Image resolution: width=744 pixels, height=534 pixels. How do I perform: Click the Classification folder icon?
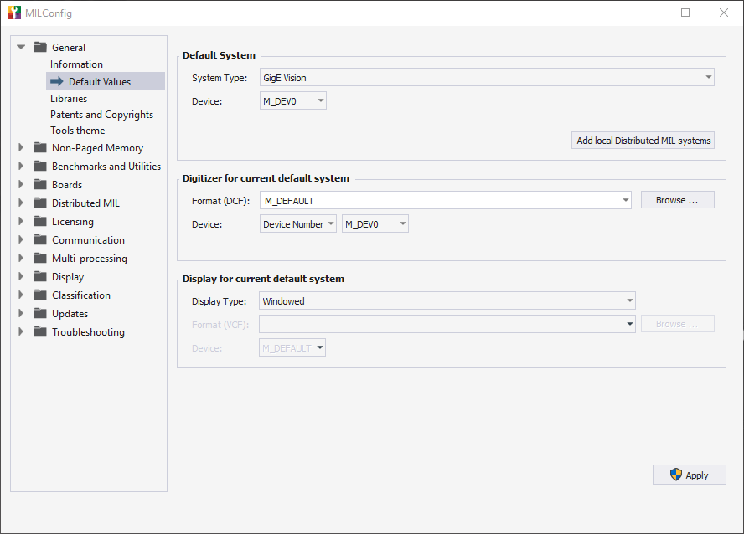[40, 295]
